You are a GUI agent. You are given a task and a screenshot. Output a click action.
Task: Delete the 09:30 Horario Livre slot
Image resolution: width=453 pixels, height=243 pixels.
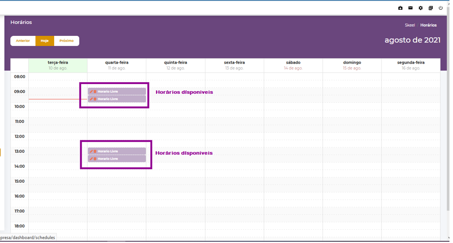95,99
